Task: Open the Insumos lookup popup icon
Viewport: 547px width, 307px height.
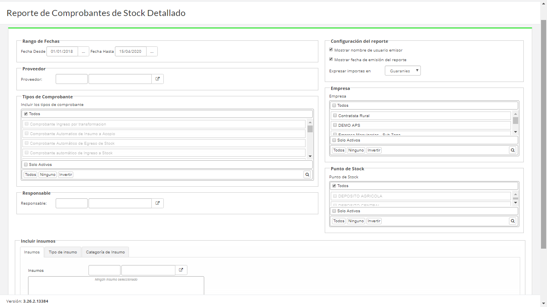Action: click(x=181, y=270)
